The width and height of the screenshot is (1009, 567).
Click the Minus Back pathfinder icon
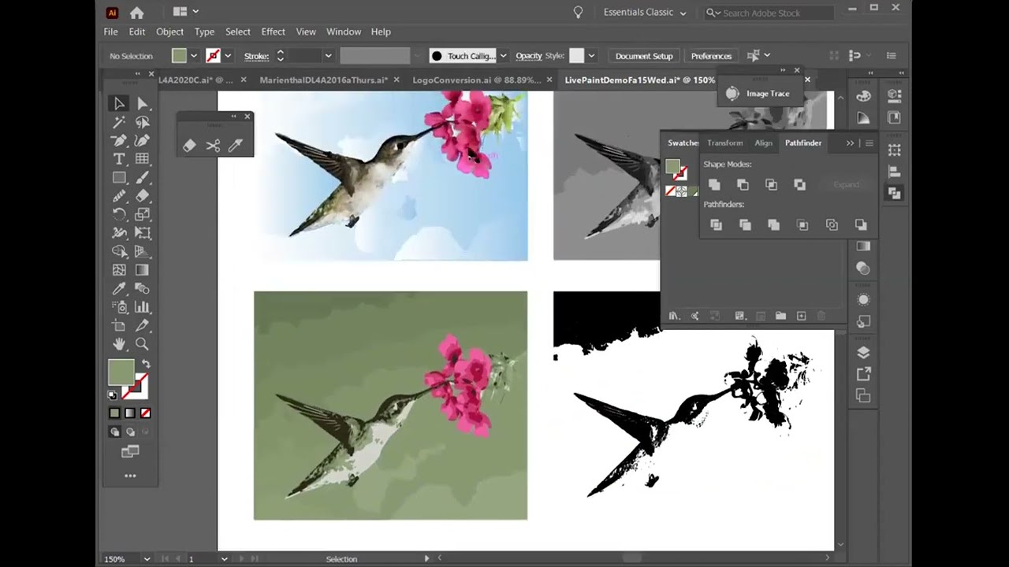(x=861, y=225)
